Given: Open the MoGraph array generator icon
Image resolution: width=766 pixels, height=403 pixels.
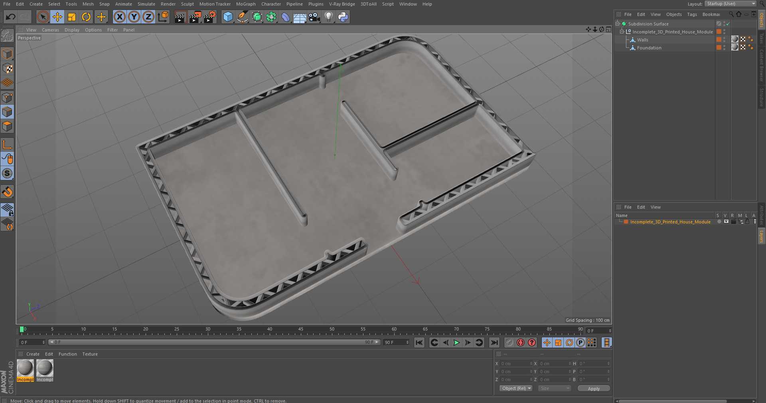Looking at the screenshot, I should coord(271,17).
